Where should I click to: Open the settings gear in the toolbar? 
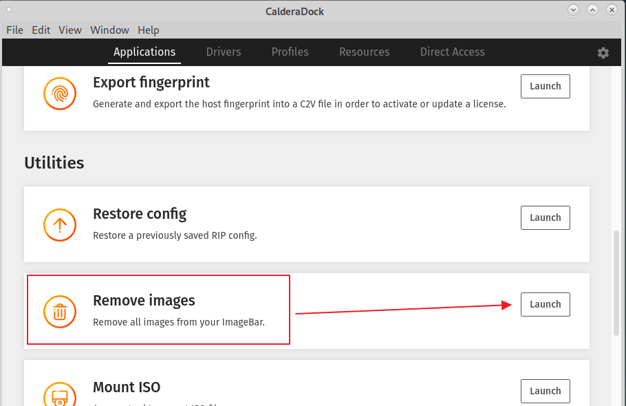603,52
